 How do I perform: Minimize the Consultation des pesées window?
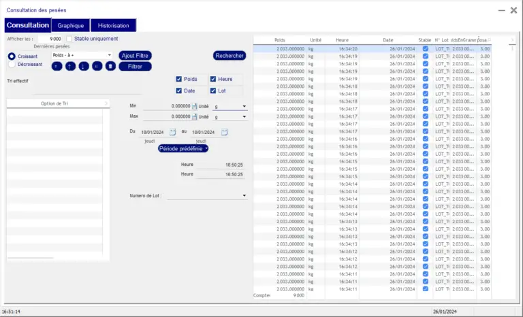pyautogui.click(x=502, y=10)
